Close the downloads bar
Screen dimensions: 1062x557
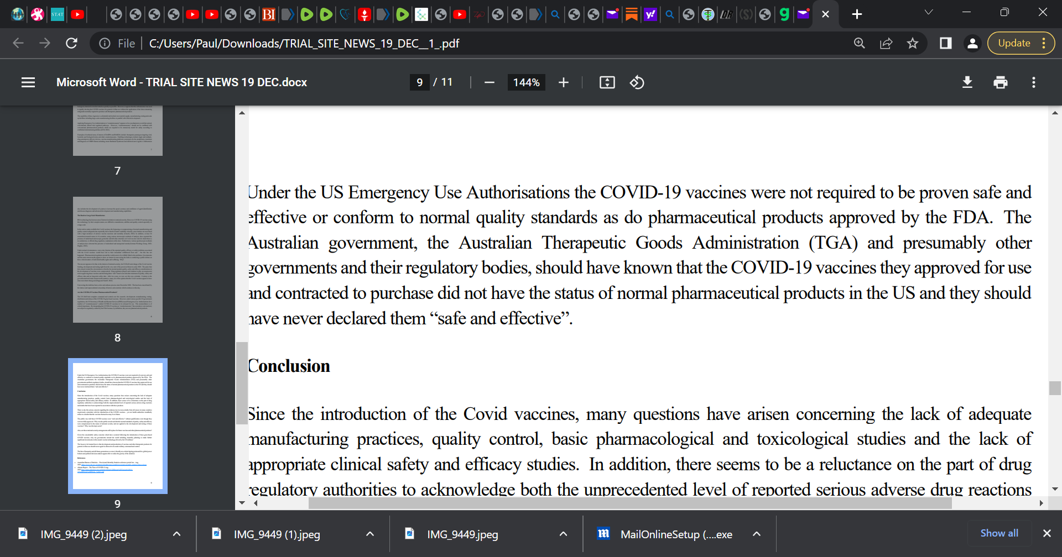1047,533
